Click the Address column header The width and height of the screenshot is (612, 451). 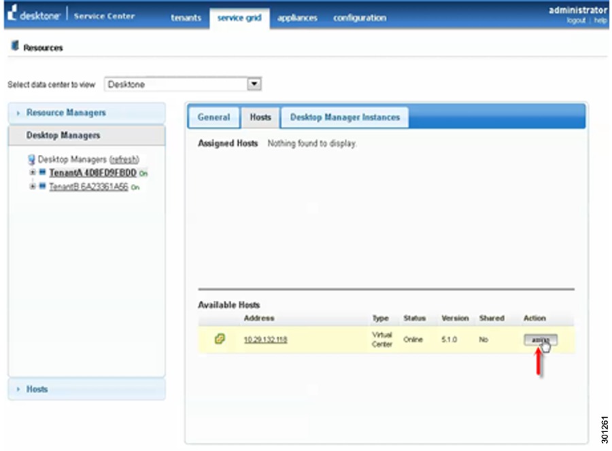coord(259,318)
